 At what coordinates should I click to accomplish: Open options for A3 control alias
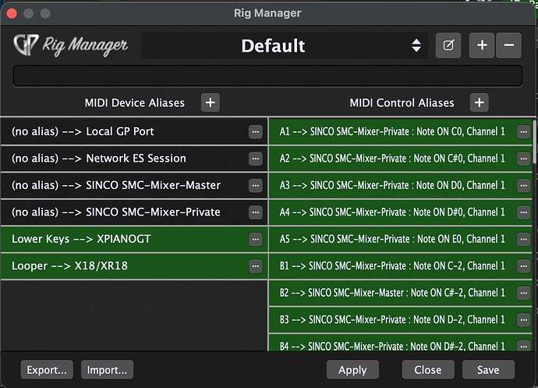524,185
